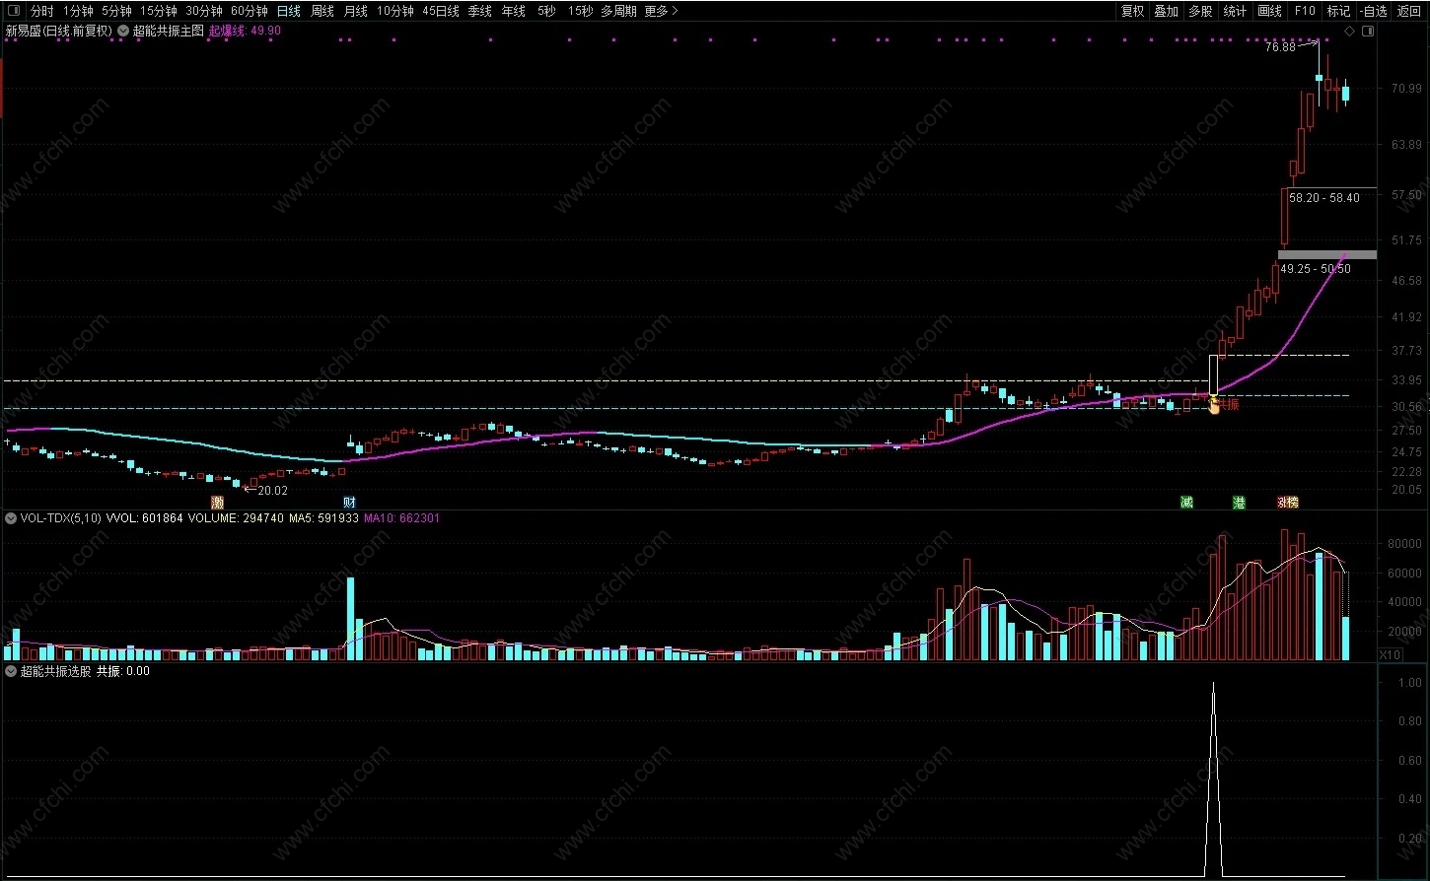The height and width of the screenshot is (881, 1430).
Task: Switch to 15分钟 period
Action: coord(158,12)
